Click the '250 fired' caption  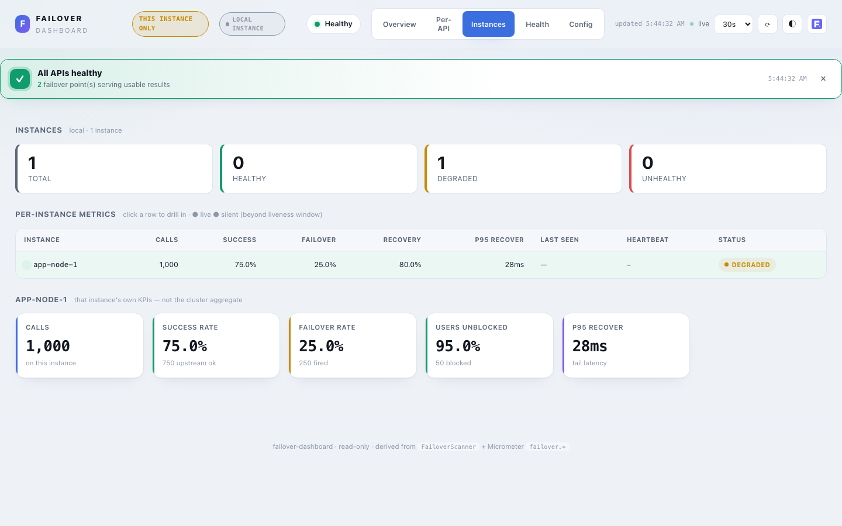[x=313, y=363]
